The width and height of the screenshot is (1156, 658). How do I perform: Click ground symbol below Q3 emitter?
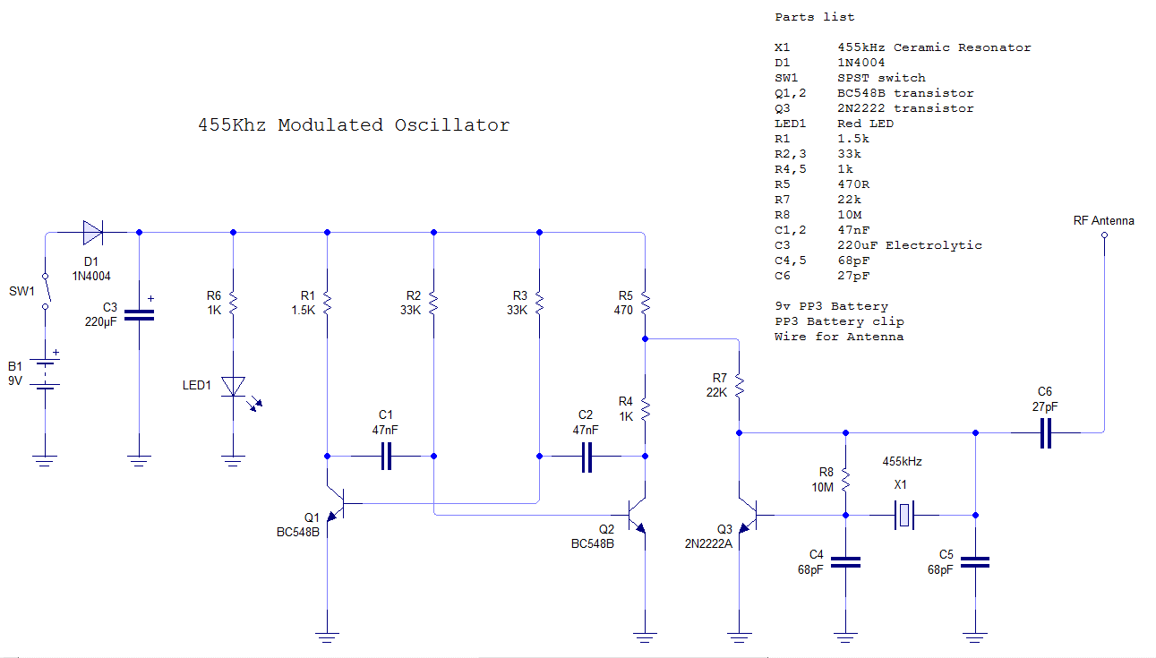(x=739, y=637)
